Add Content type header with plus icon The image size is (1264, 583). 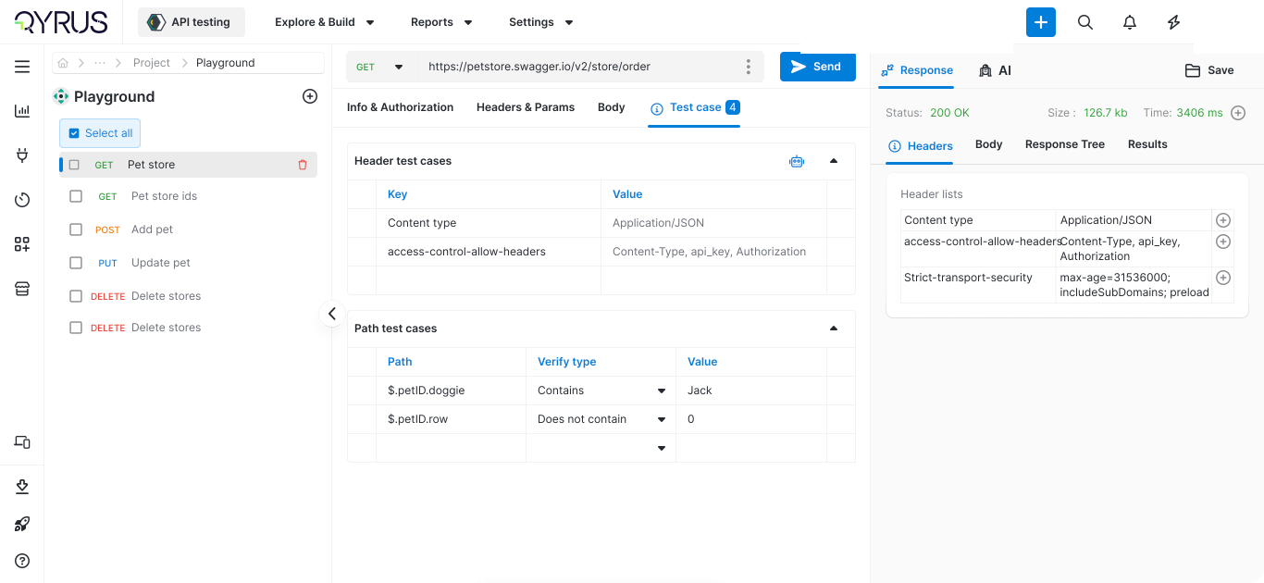click(1222, 220)
